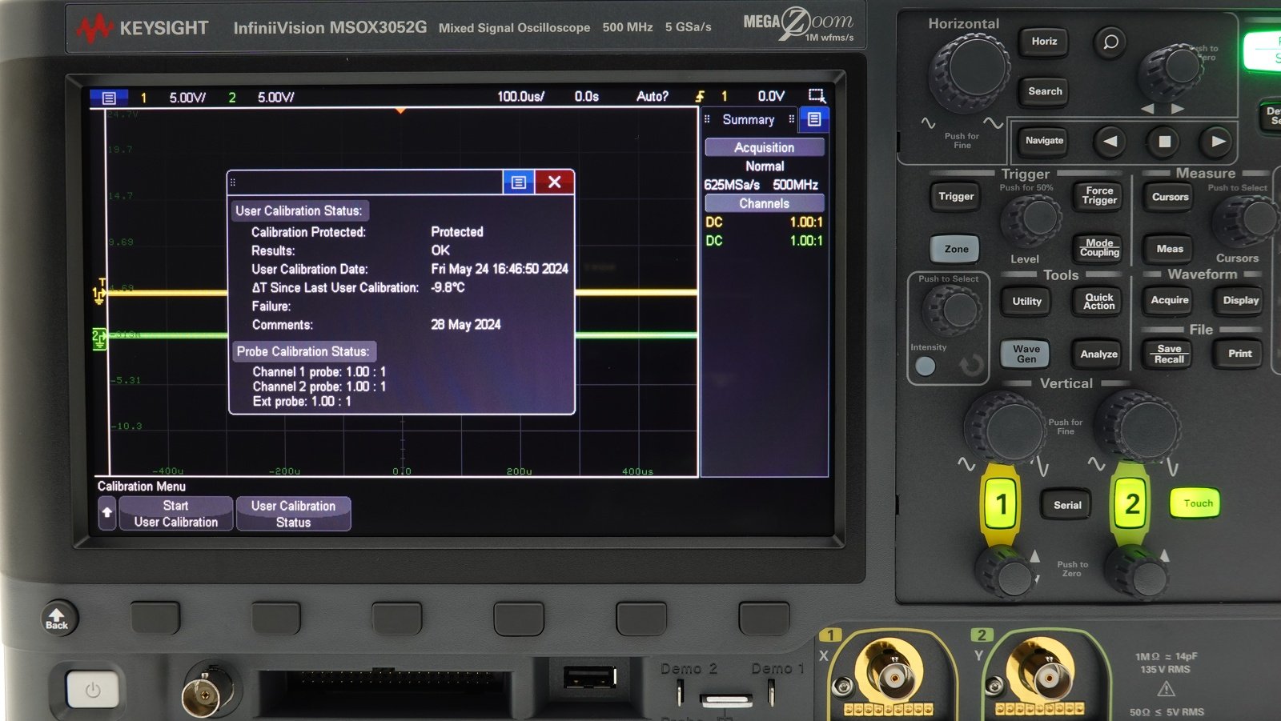Push the horizontal time/div knob
Screen dimensions: 1281x721
[970, 72]
